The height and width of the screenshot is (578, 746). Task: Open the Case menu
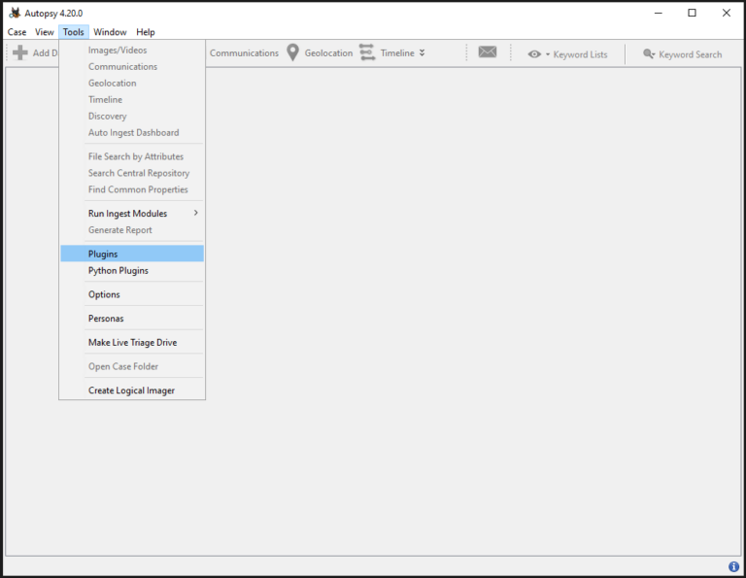pyautogui.click(x=17, y=32)
